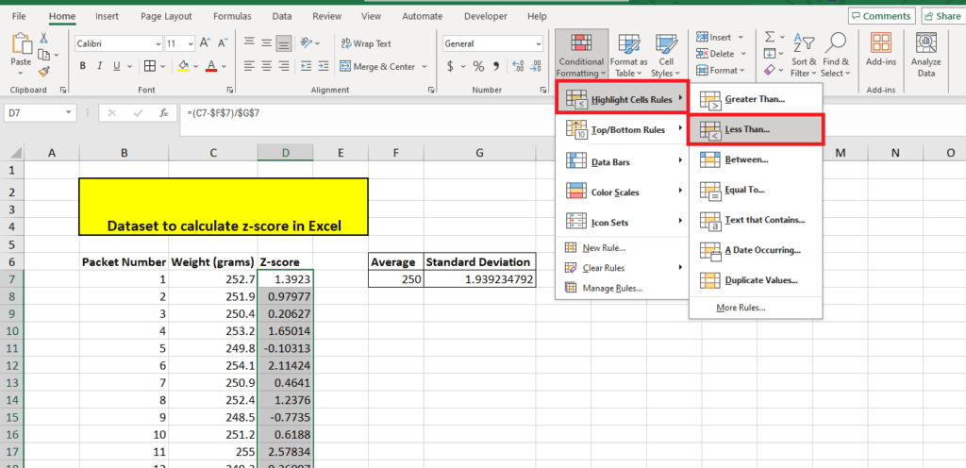Click the Clear eraser icon
Viewport: 966px width, 468px height.
click(770, 72)
